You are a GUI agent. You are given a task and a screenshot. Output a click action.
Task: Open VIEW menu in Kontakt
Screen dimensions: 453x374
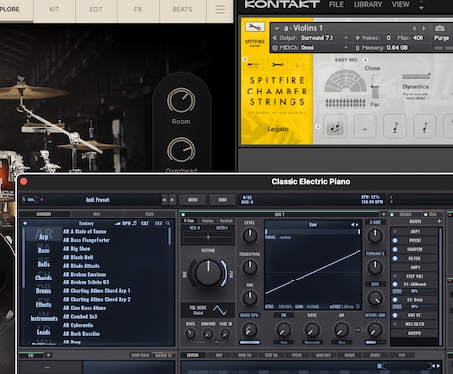click(x=401, y=5)
